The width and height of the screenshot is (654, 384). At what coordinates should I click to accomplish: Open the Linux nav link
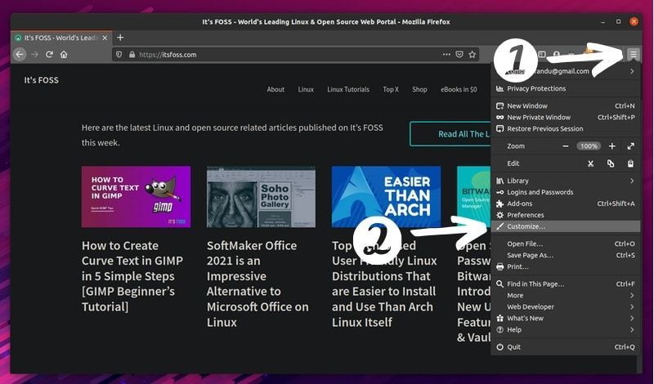point(306,89)
